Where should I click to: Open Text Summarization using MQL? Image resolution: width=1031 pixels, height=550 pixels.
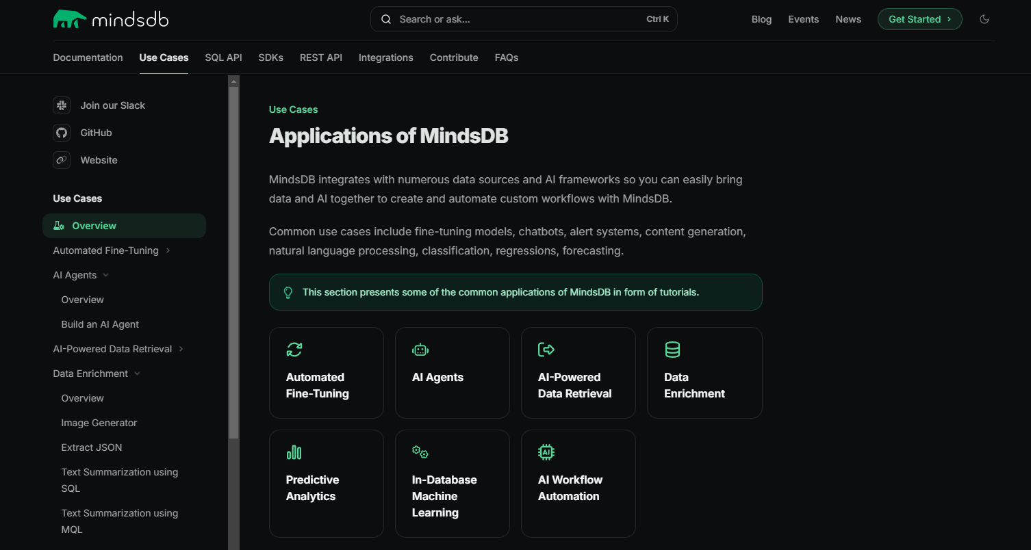119,521
